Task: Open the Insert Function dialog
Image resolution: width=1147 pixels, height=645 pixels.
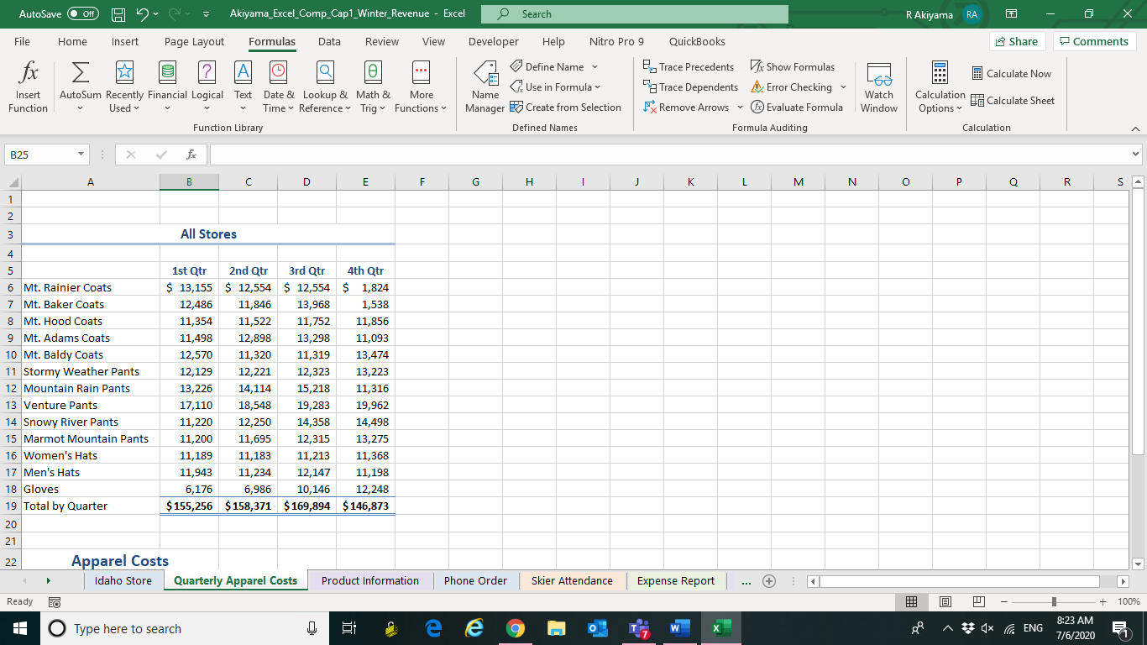Action: tap(28, 87)
